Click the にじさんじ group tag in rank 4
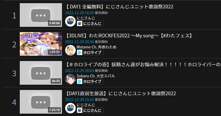This screenshot has height=116, width=221. coord(90,110)
